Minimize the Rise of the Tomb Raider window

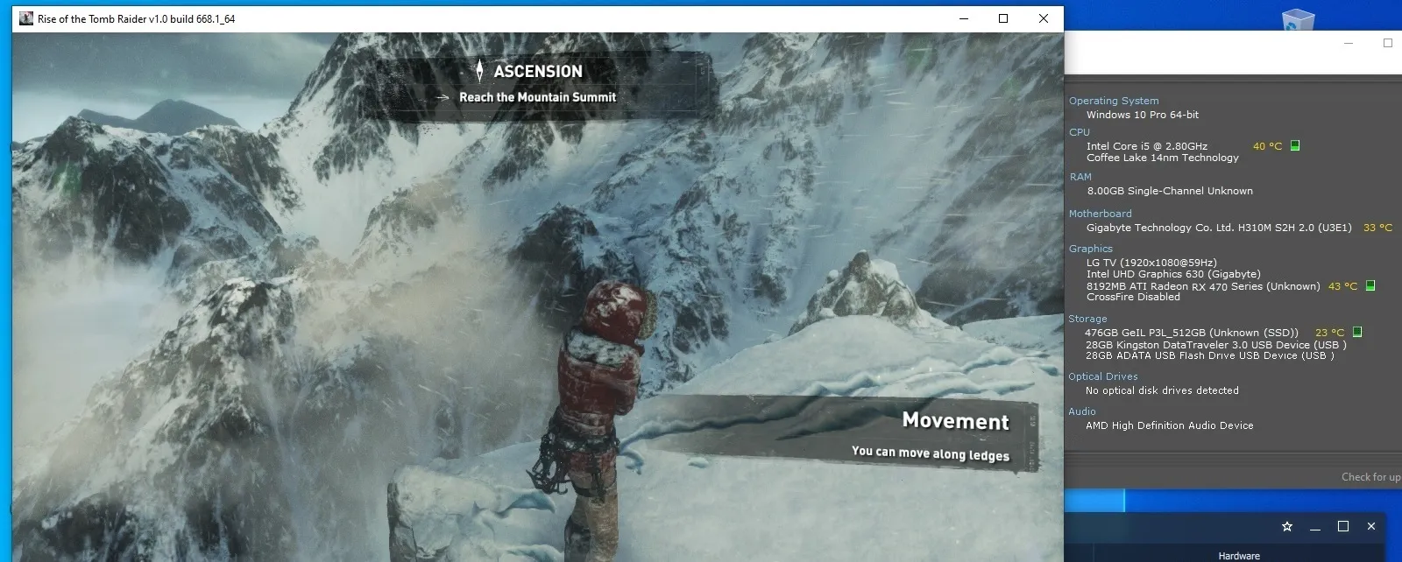click(964, 18)
